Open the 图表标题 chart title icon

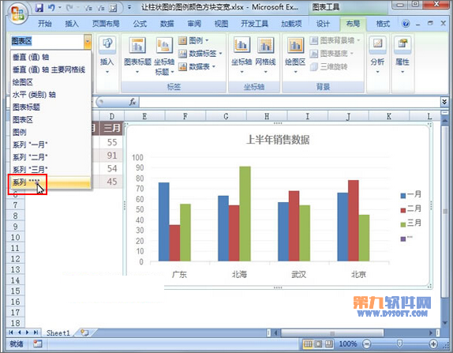(137, 45)
